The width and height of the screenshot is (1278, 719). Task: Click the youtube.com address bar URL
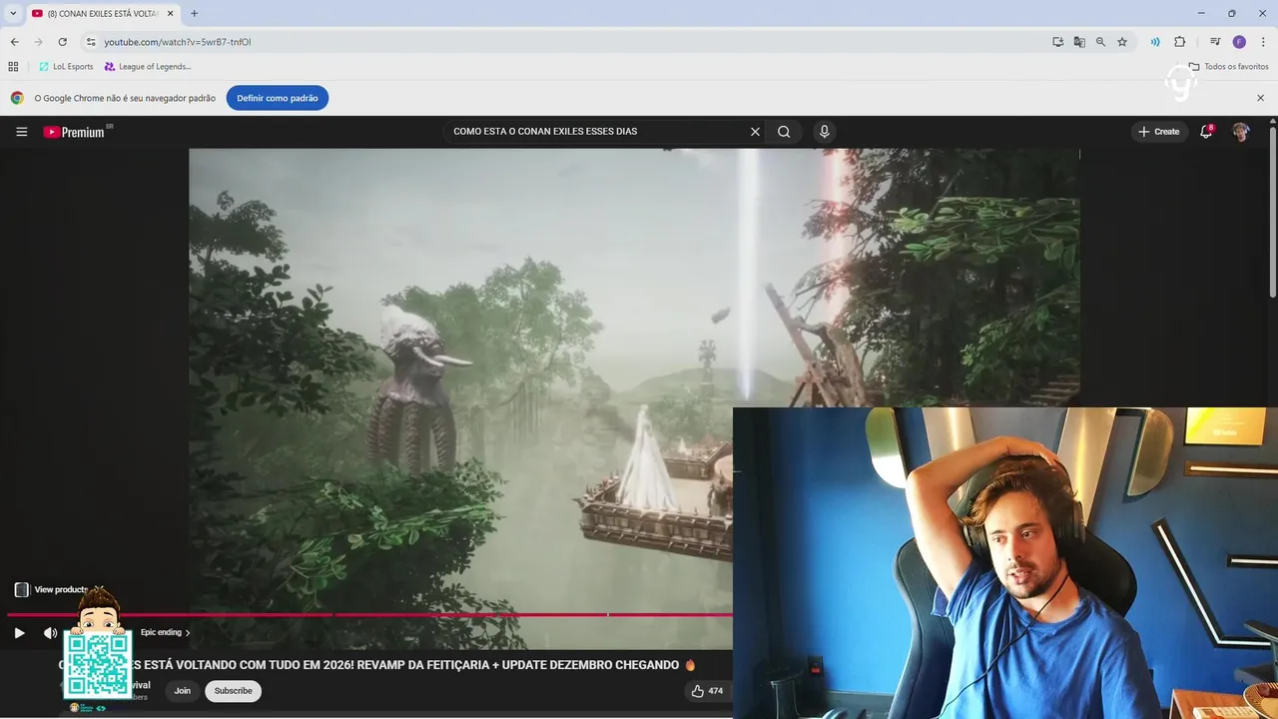pyautogui.click(x=178, y=42)
